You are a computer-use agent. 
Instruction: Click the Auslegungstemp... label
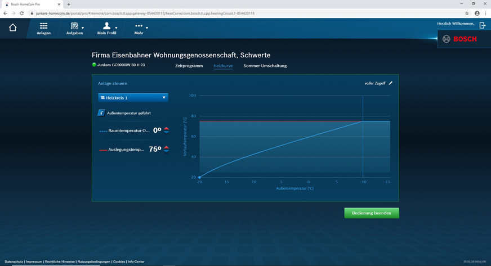click(126, 150)
